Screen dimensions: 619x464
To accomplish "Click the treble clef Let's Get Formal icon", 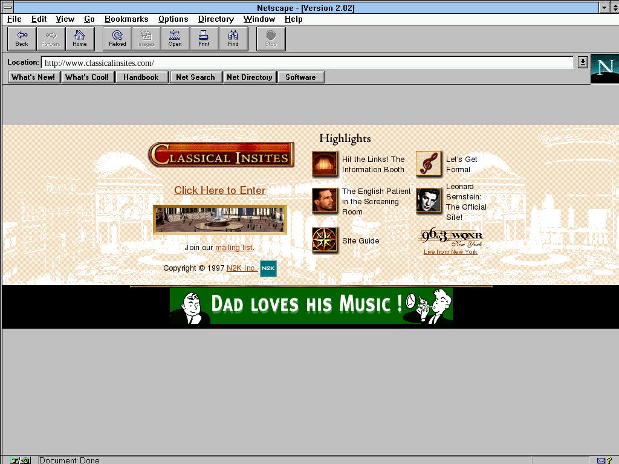I will tap(429, 164).
